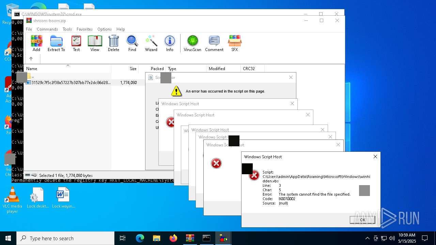
Task: Add a Comment to the archive
Action: tap(214, 44)
